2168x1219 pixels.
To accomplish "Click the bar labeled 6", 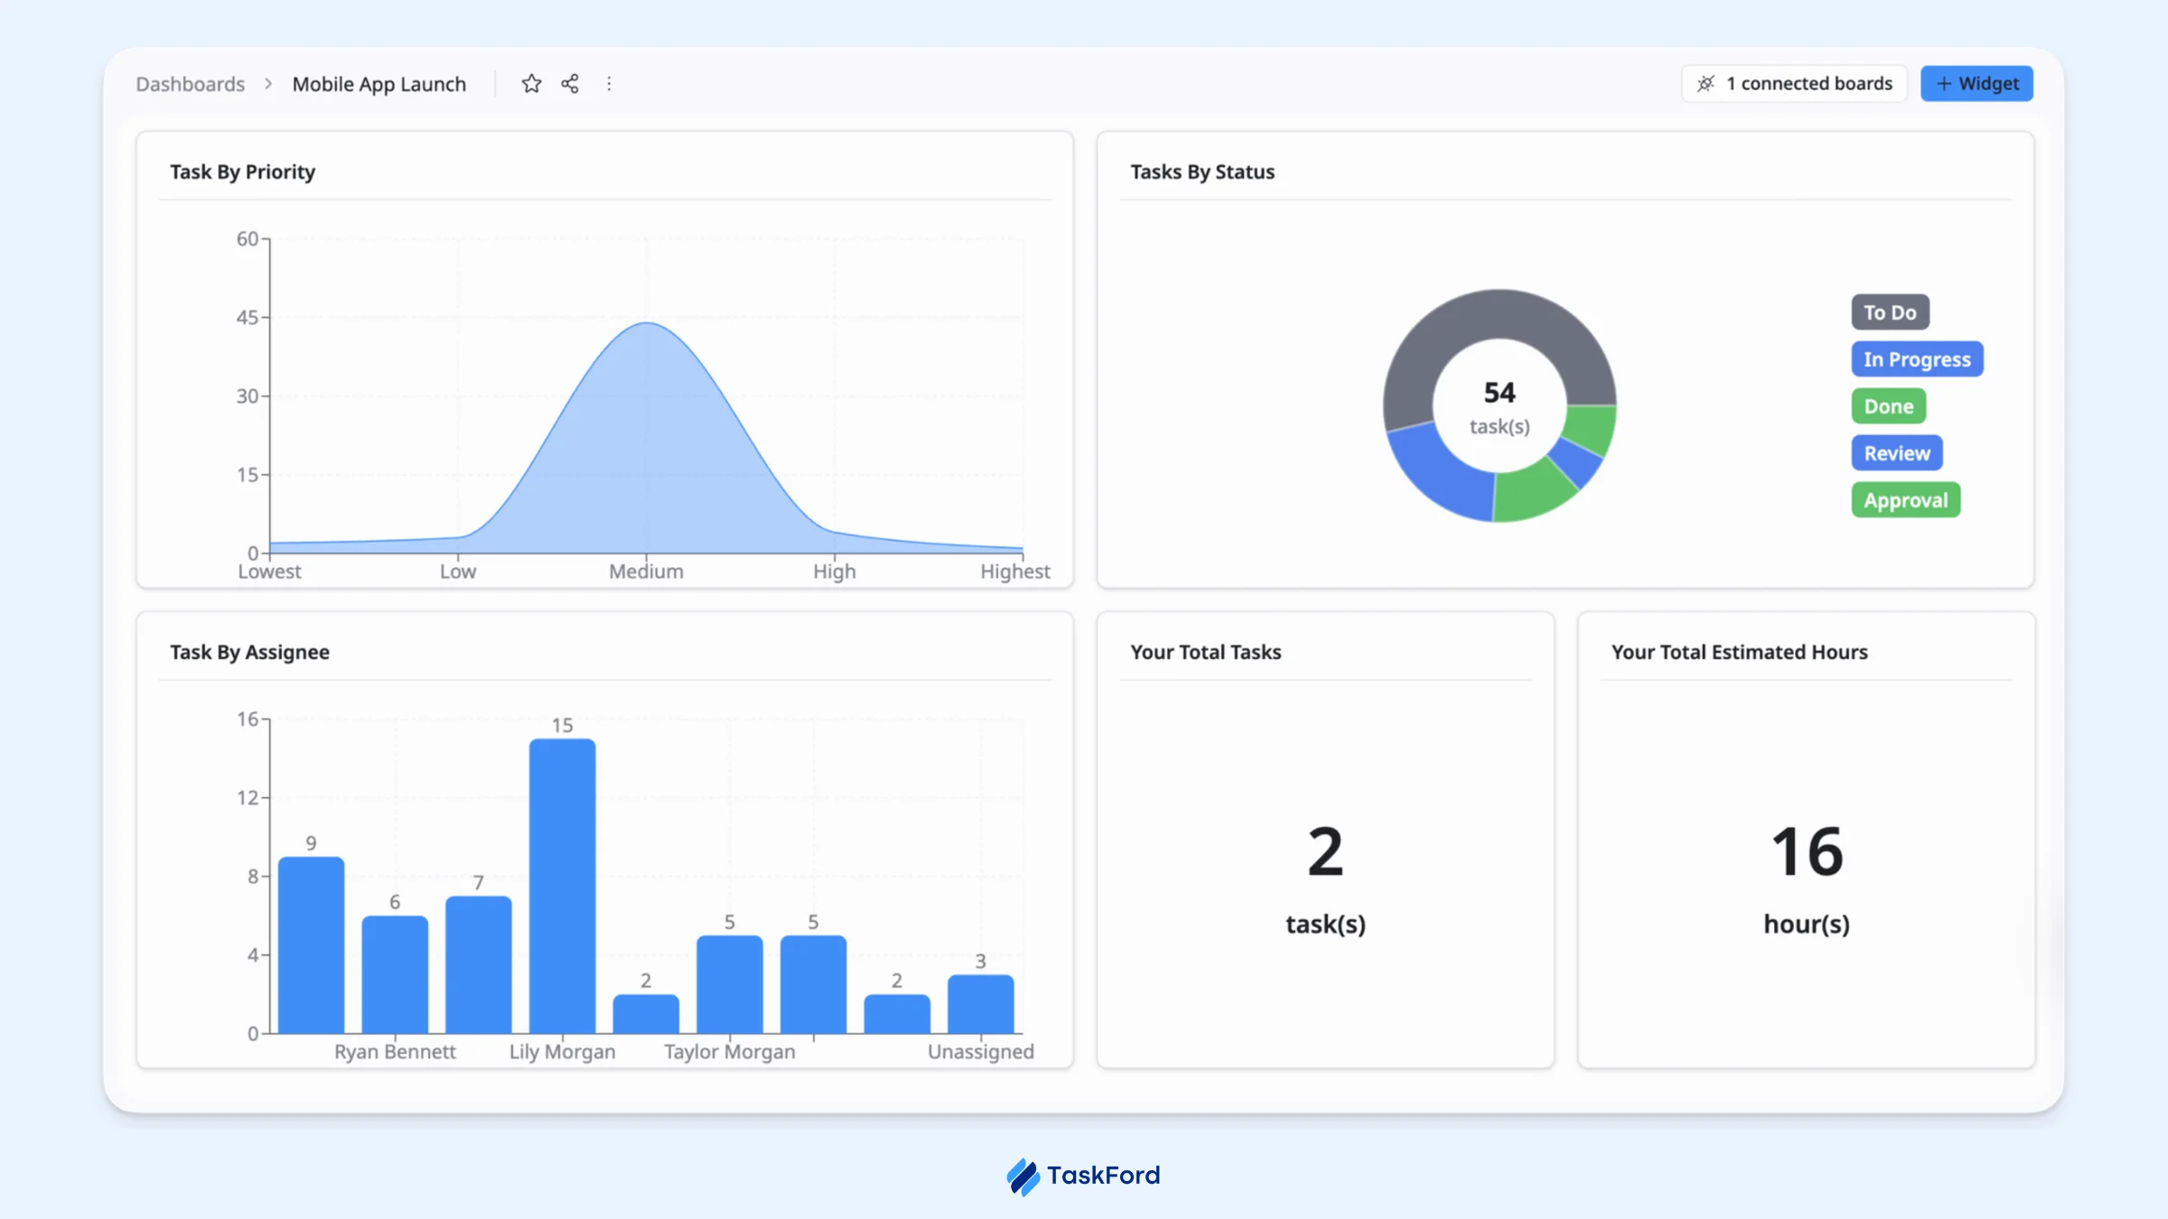I will pyautogui.click(x=395, y=974).
